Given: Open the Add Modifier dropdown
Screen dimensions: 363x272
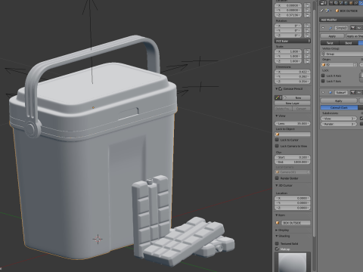Looking at the screenshot, I should (x=341, y=20).
